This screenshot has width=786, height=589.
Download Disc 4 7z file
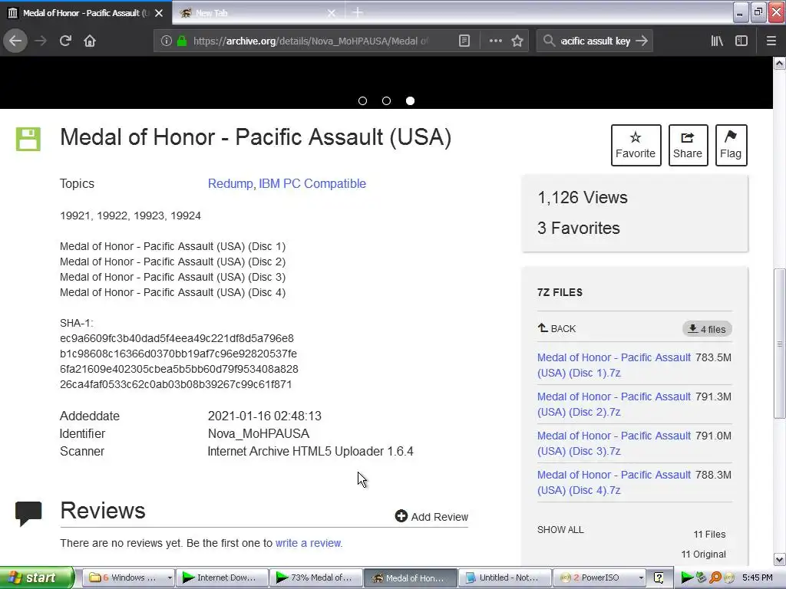click(613, 482)
